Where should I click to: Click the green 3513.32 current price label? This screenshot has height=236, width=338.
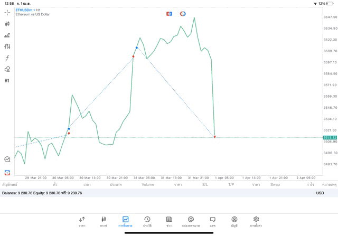[330, 137]
